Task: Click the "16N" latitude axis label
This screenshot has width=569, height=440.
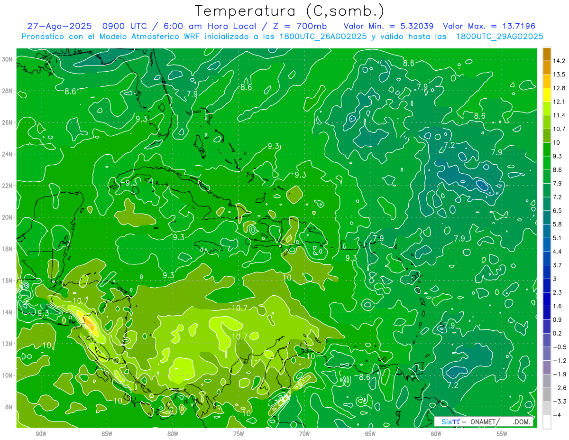Action: tap(8, 281)
